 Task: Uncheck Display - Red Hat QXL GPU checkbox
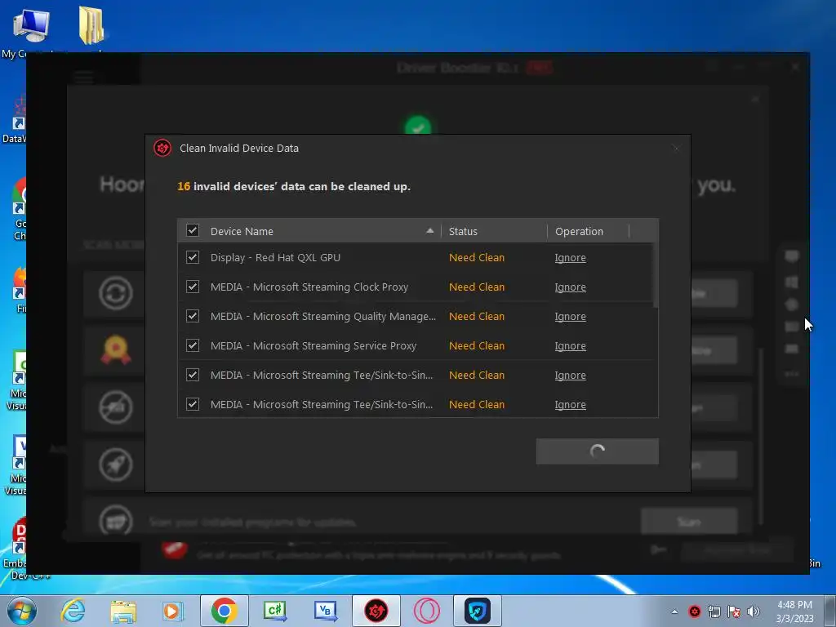193,257
